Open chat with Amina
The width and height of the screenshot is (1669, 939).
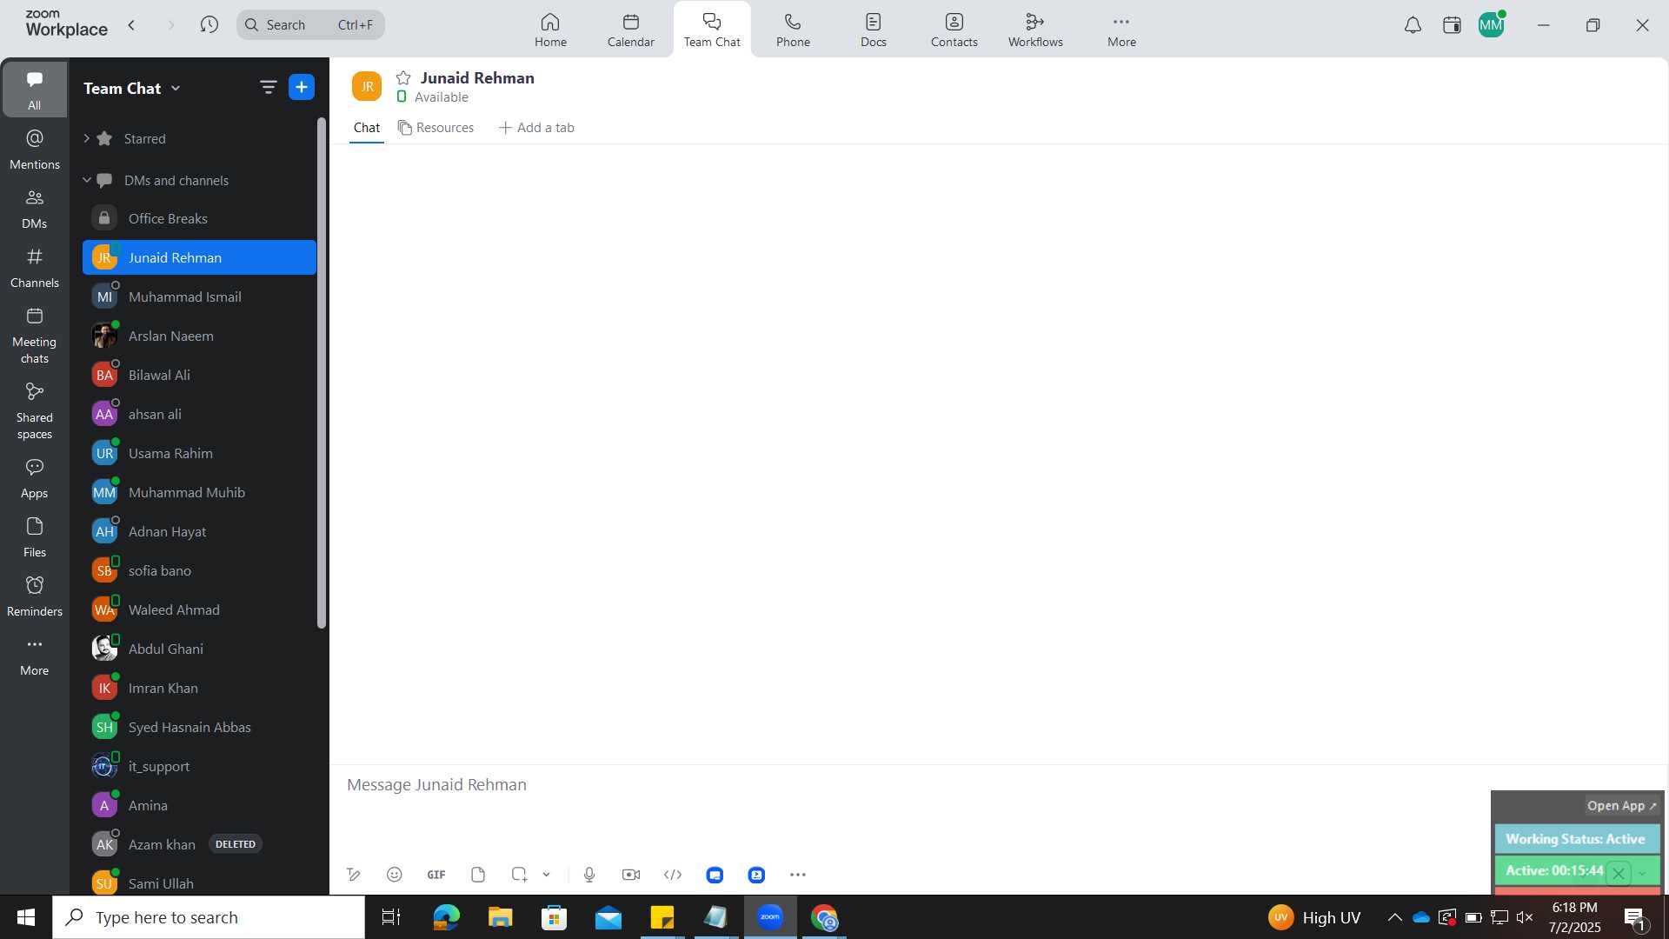(199, 805)
